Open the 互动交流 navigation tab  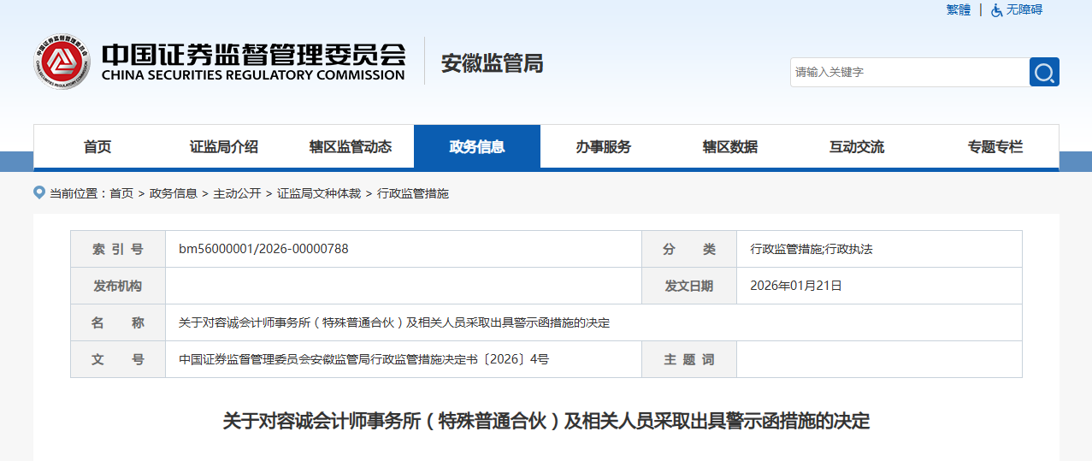pos(857,146)
